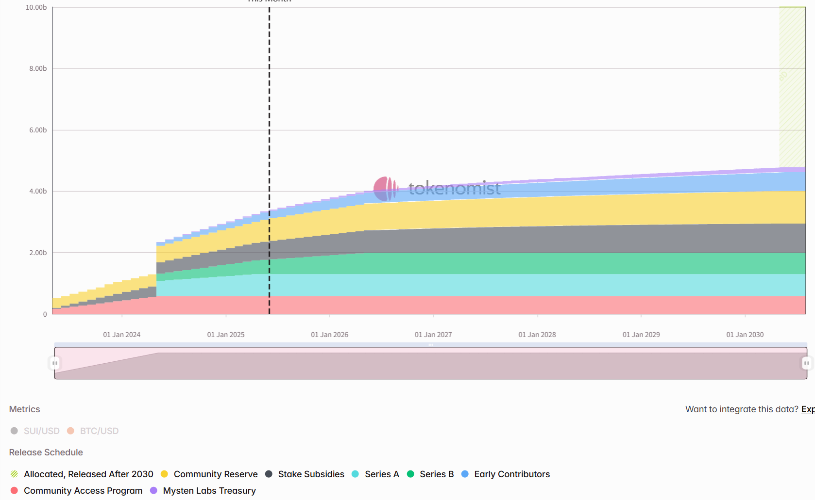This screenshot has height=500, width=815.
Task: Grab the left range selector handle
Action: 55,363
